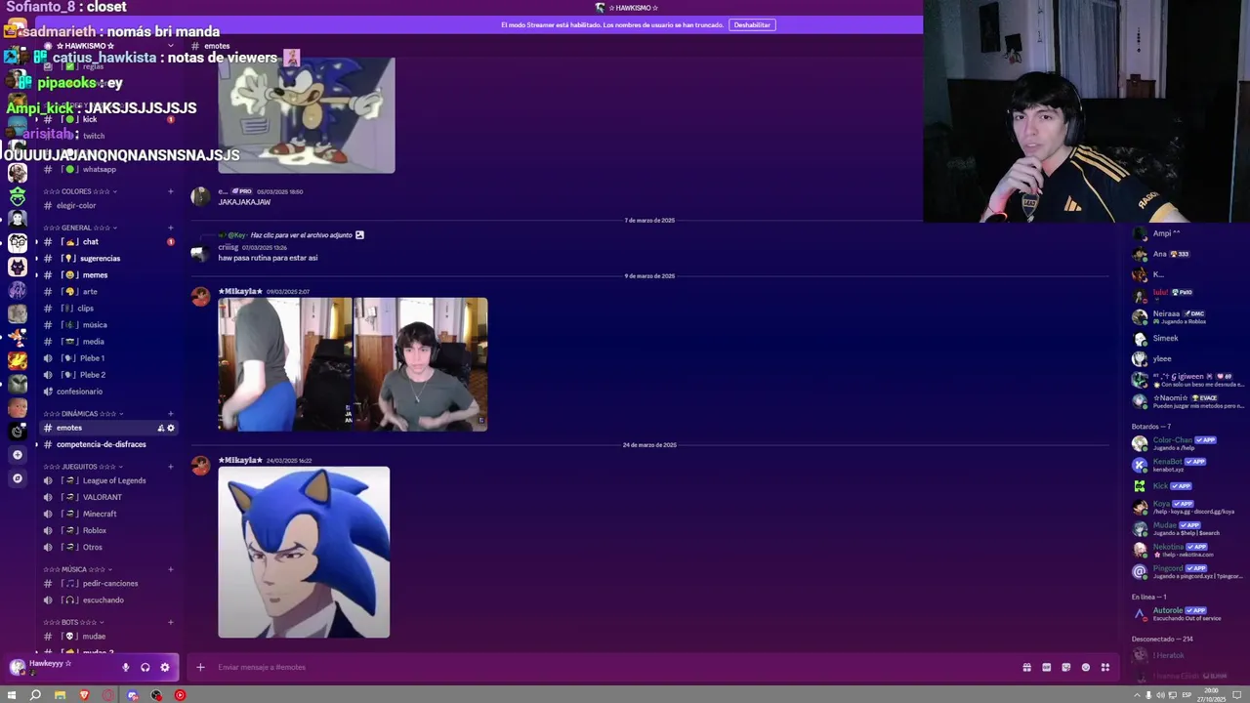Click the Windows Start button

click(11, 695)
